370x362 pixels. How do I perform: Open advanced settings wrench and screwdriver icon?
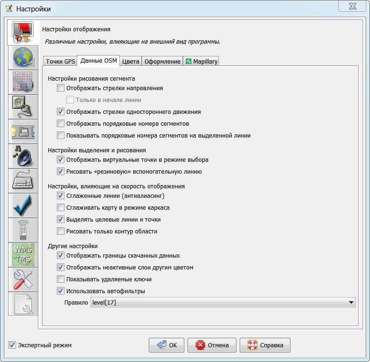click(23, 280)
